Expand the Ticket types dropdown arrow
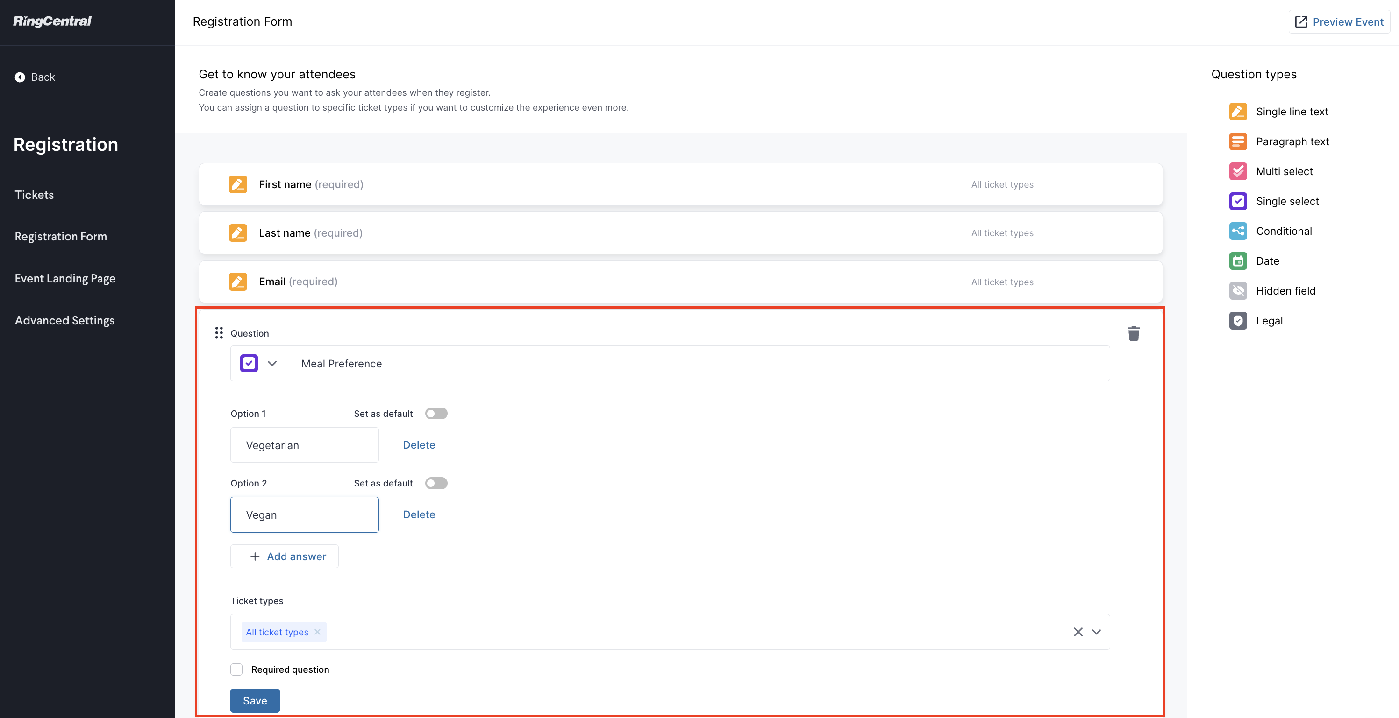This screenshot has height=718, width=1399. tap(1097, 632)
